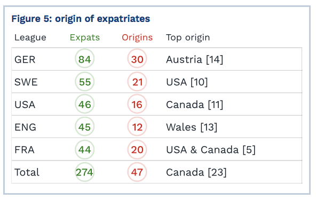Image resolution: width=316 pixels, height=199 pixels.
Task: Click the Origins column header
Action: point(137,38)
